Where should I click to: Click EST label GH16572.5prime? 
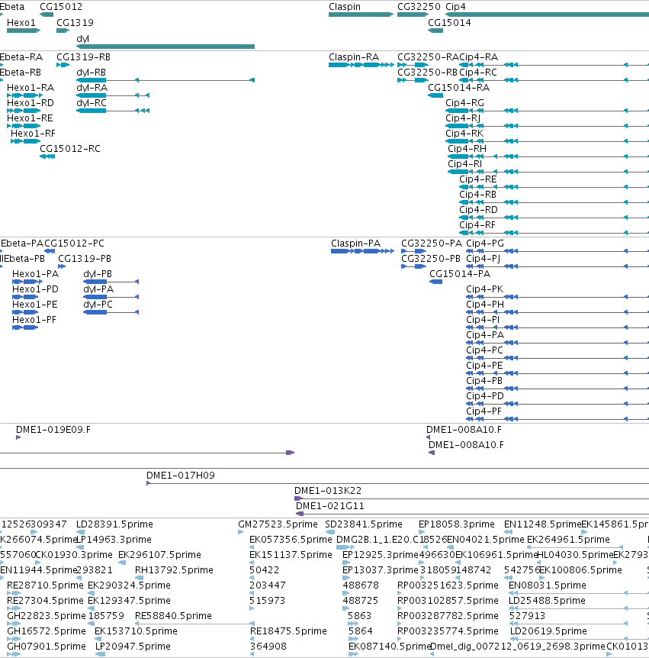coord(47,631)
